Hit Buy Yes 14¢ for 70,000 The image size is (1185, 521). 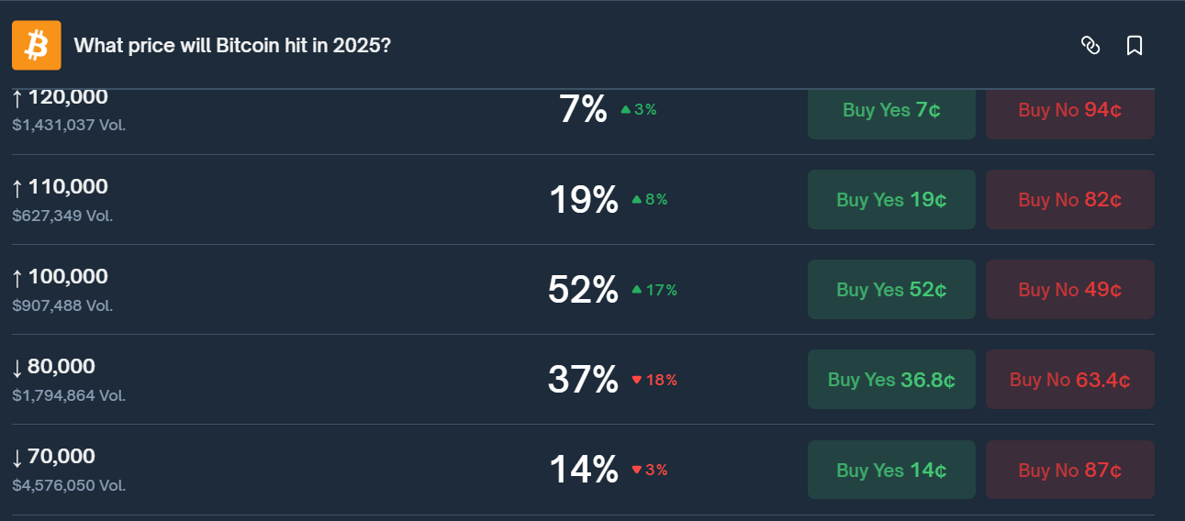pos(891,470)
